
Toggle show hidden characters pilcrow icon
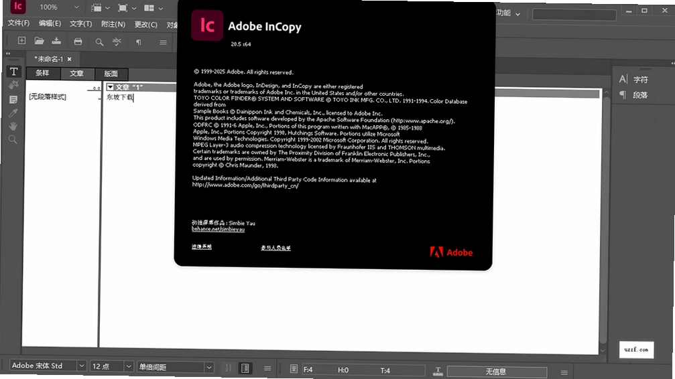click(138, 42)
